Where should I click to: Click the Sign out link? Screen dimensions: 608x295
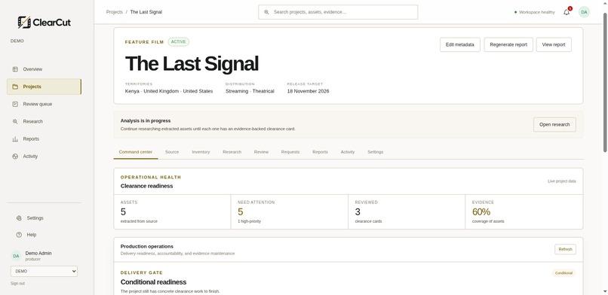point(17,284)
